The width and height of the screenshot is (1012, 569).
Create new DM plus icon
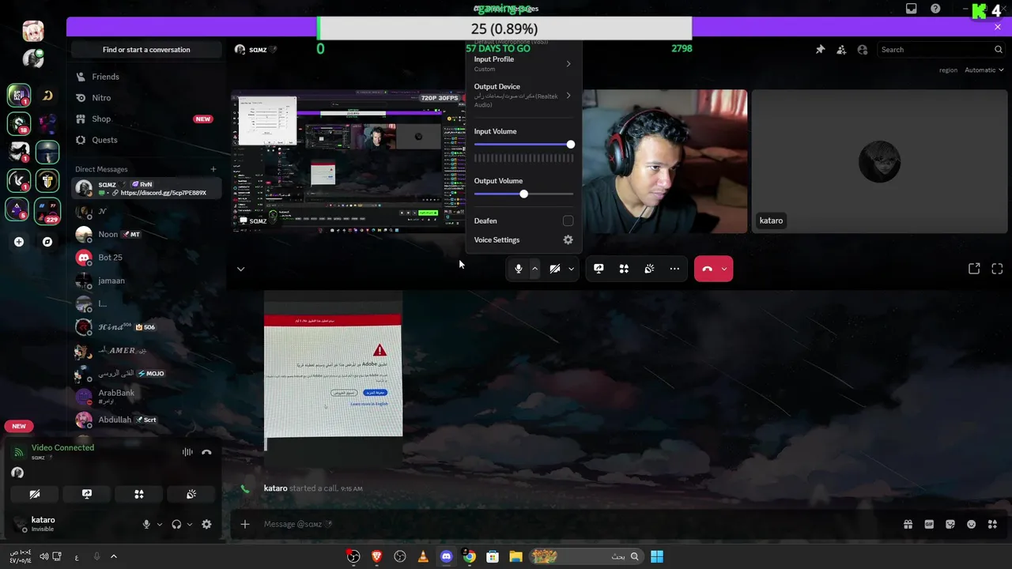[213, 169]
